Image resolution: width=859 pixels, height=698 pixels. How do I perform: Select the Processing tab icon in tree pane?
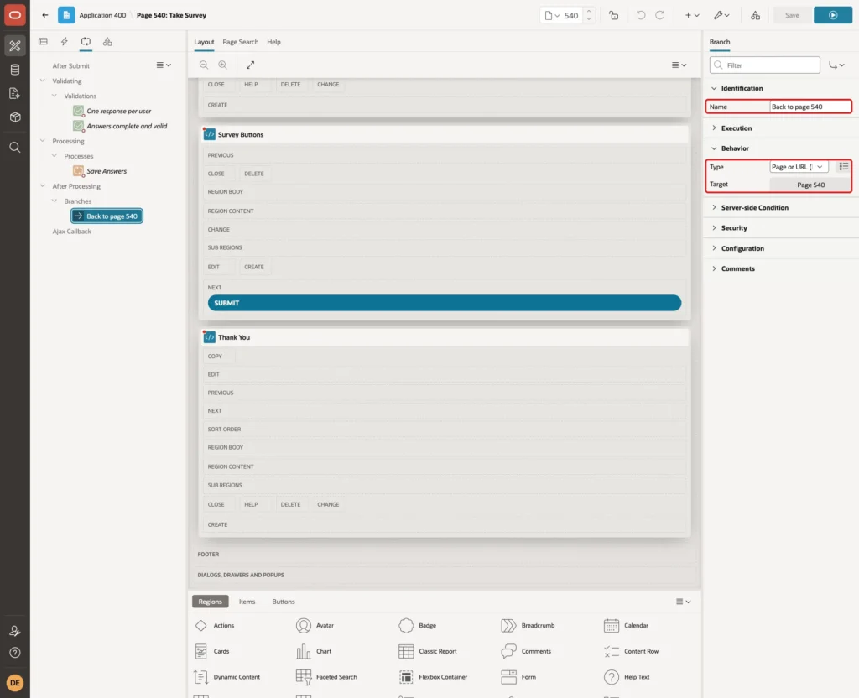(86, 42)
